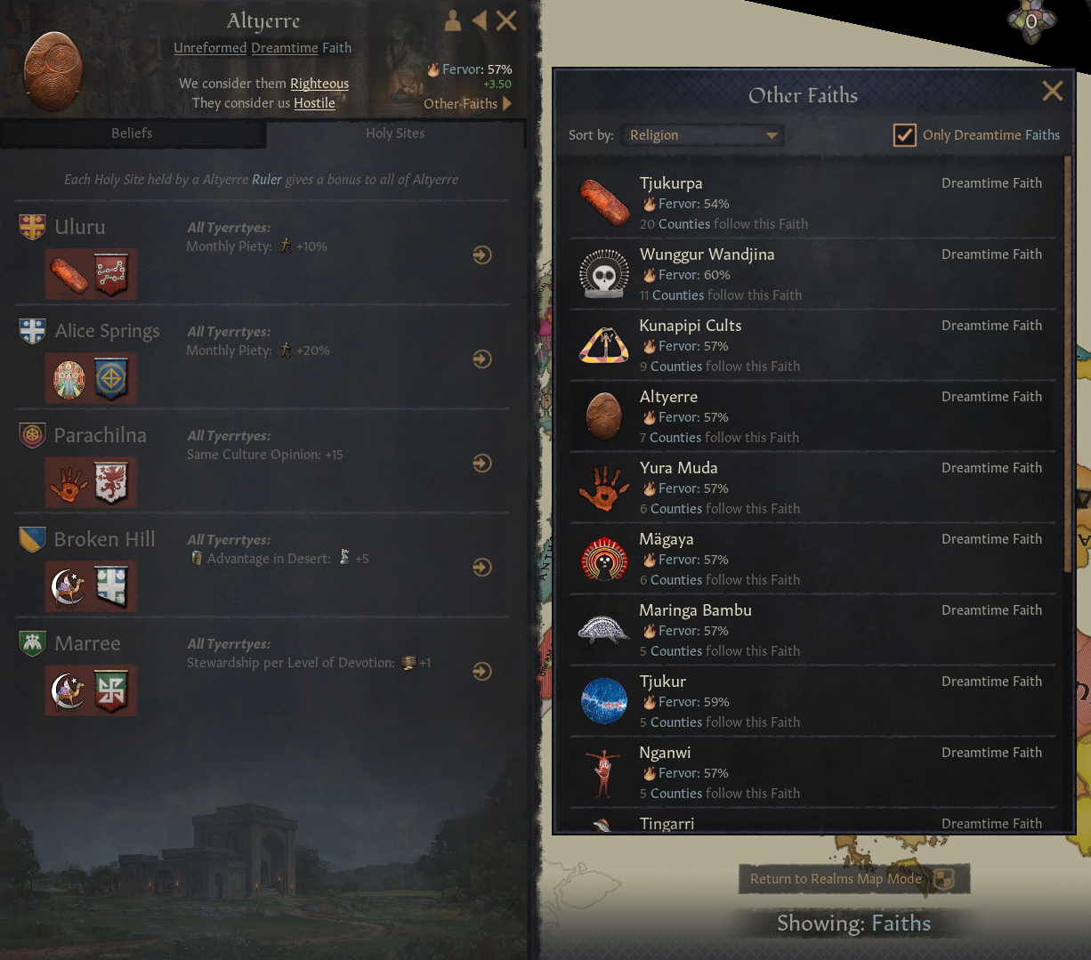This screenshot has height=960, width=1091.
Task: Select the Kunapipi Cults faith row
Action: click(x=812, y=345)
